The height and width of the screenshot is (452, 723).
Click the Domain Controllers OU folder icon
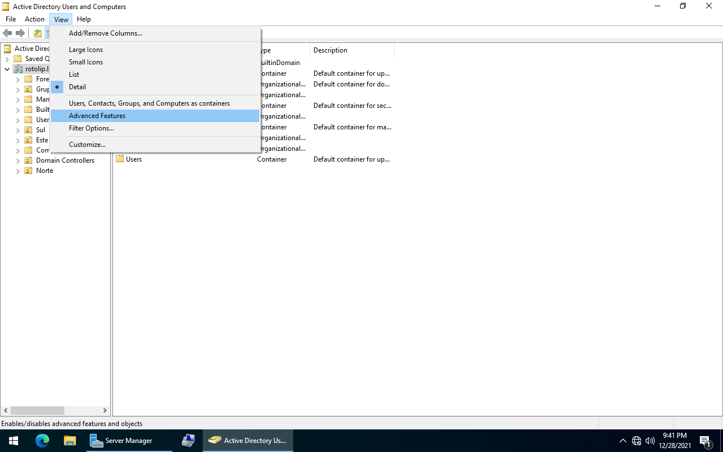click(28, 160)
